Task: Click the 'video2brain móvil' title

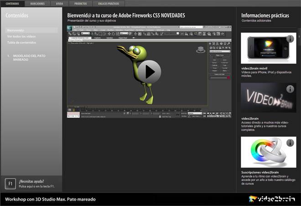Action: click(x=254, y=68)
